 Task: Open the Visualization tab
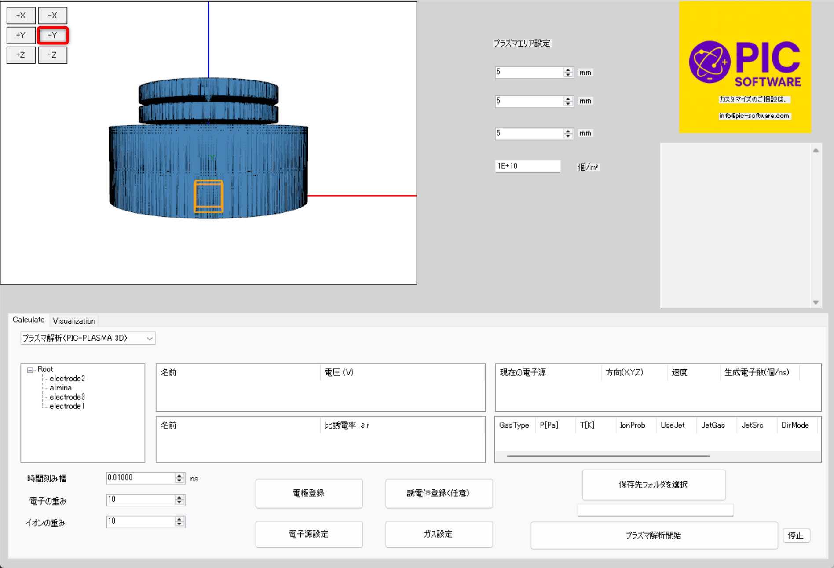74,321
